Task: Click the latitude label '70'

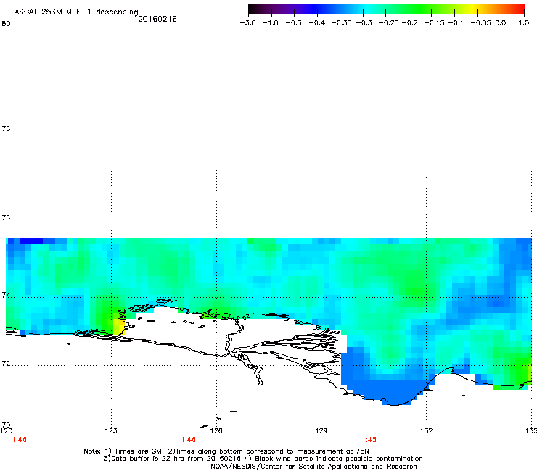Action: point(6,425)
